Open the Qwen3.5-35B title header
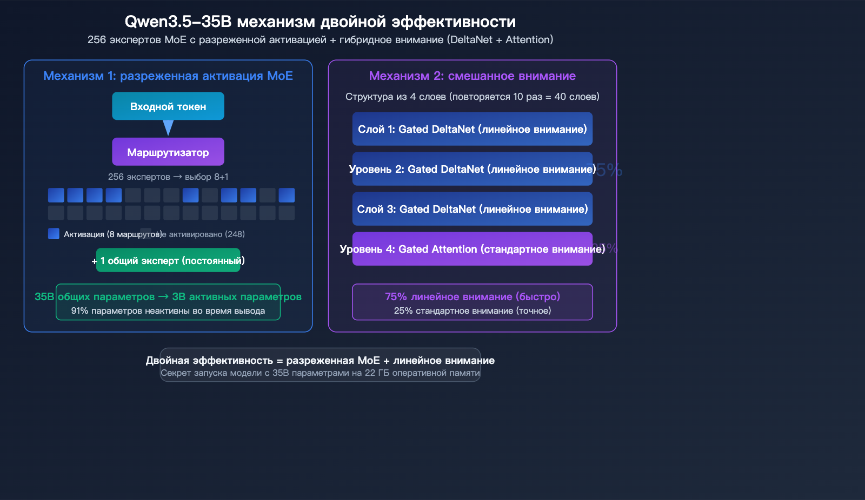 coord(321,22)
